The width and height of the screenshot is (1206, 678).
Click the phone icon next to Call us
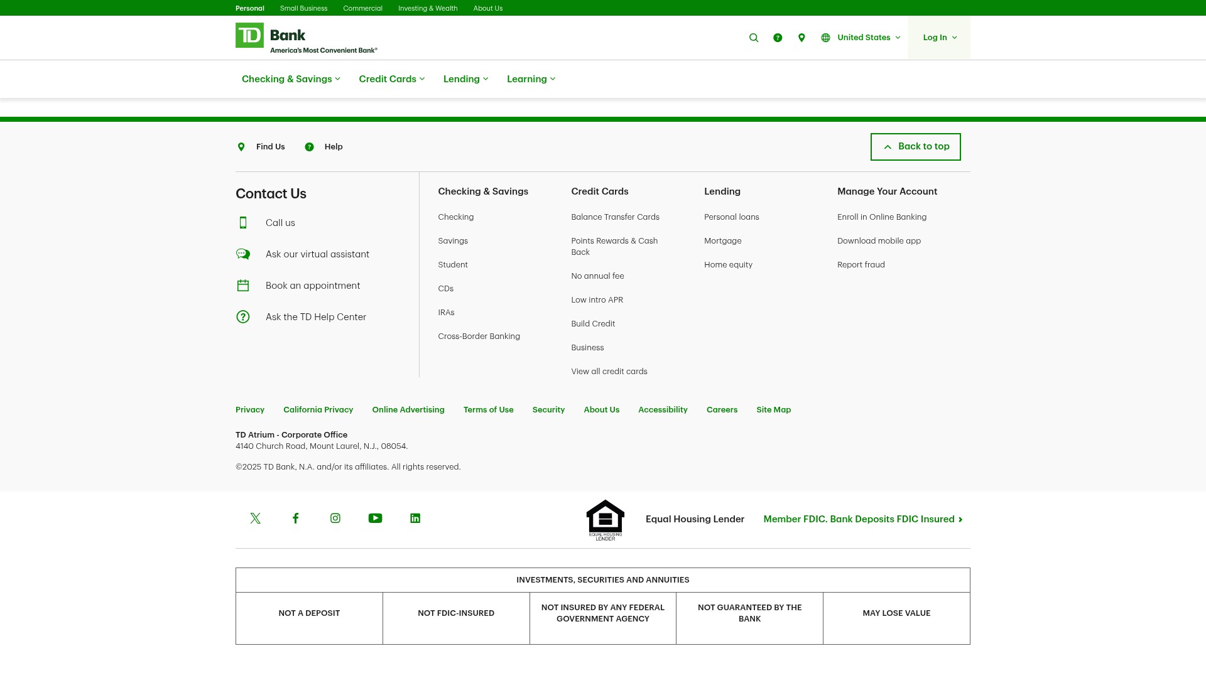(243, 223)
